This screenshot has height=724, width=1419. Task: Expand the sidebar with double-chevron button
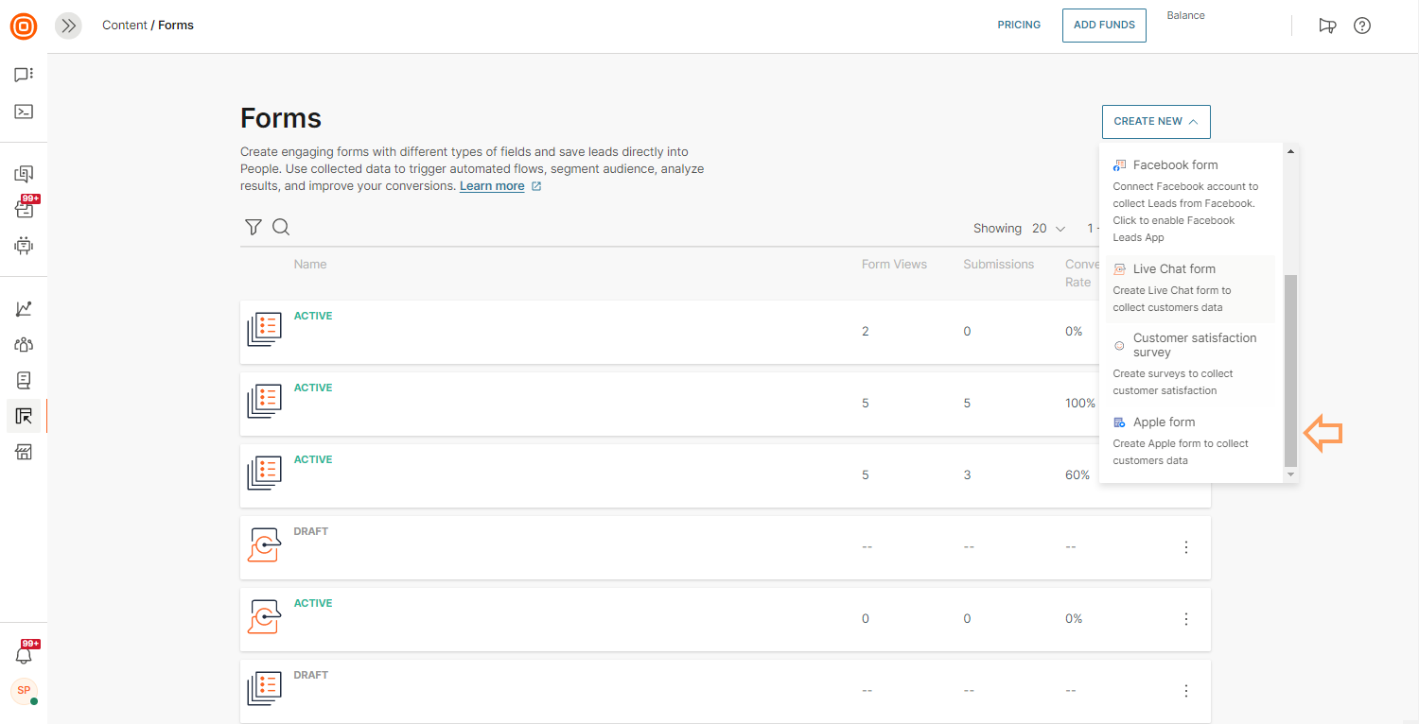pyautogui.click(x=68, y=26)
